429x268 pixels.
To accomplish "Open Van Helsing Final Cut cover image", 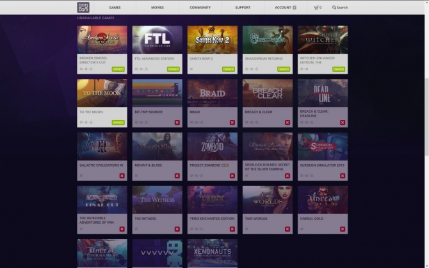I will click(x=102, y=200).
